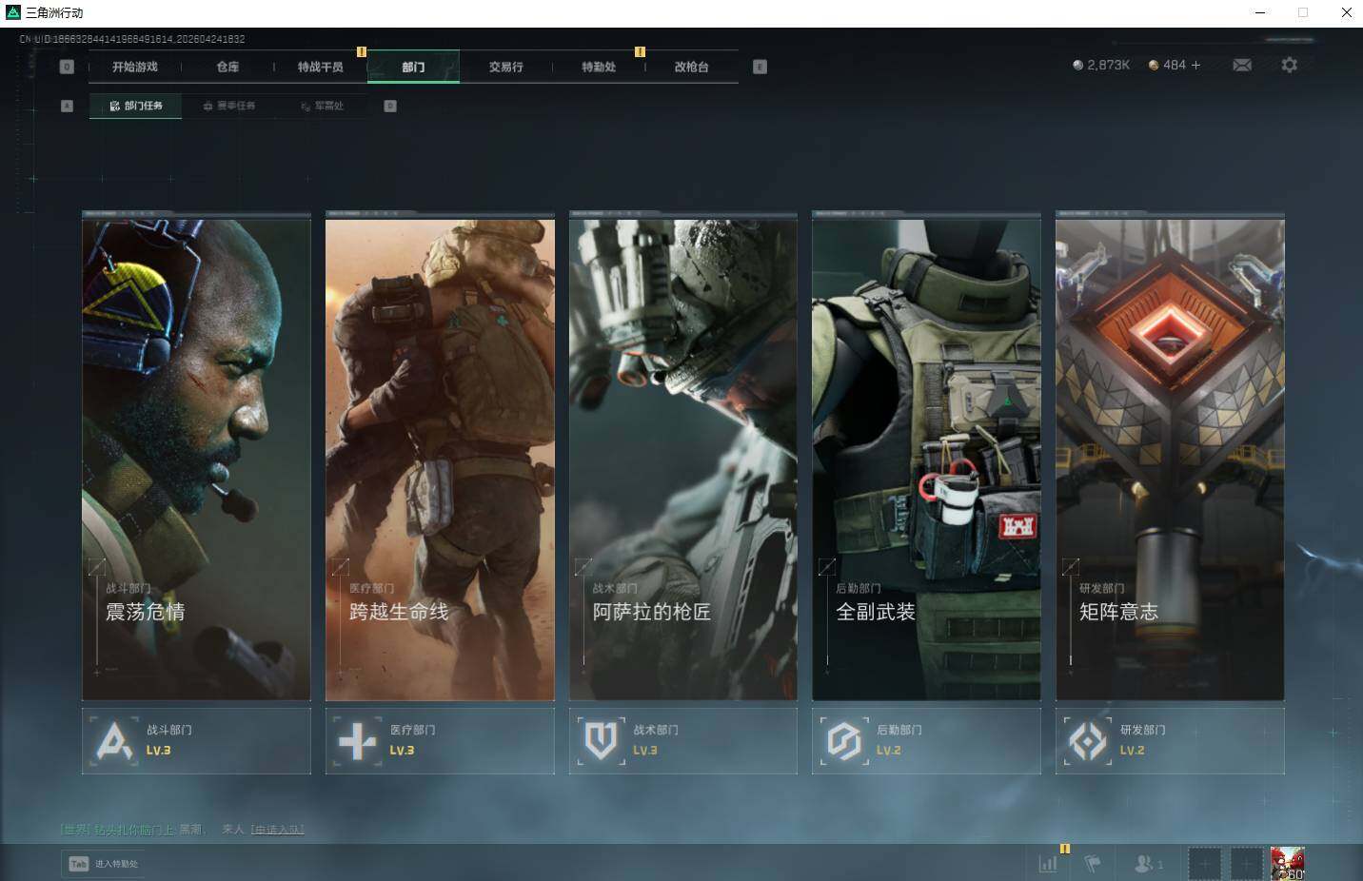1363x881 pixels.
Task: Click the 2,873K currency amount
Action: [1108, 65]
